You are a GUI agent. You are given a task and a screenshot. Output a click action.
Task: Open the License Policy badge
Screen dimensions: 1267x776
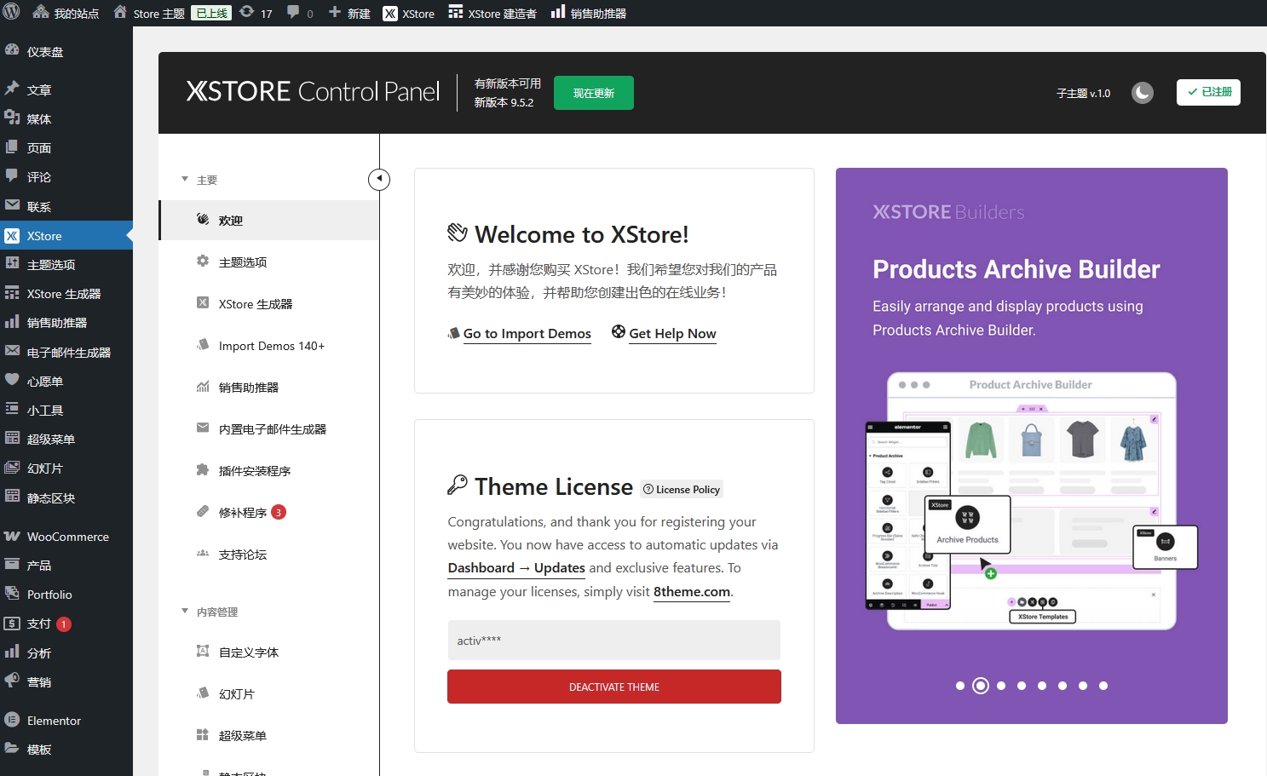pos(682,489)
